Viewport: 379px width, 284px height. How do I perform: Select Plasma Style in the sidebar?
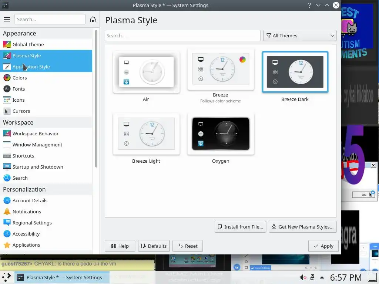[x=46, y=55]
